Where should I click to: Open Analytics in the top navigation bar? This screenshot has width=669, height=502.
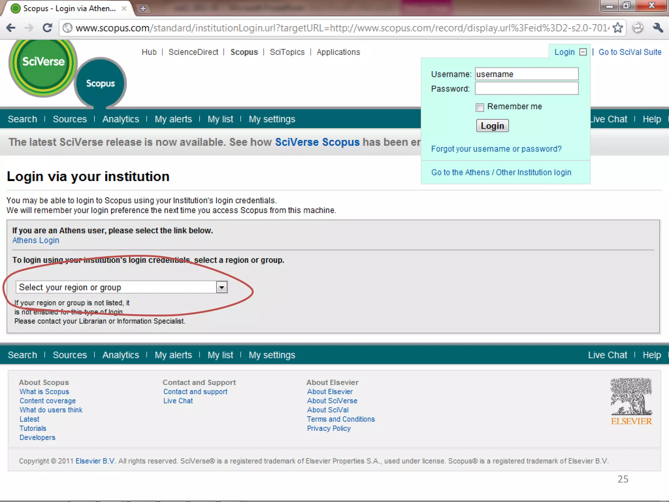coord(121,119)
